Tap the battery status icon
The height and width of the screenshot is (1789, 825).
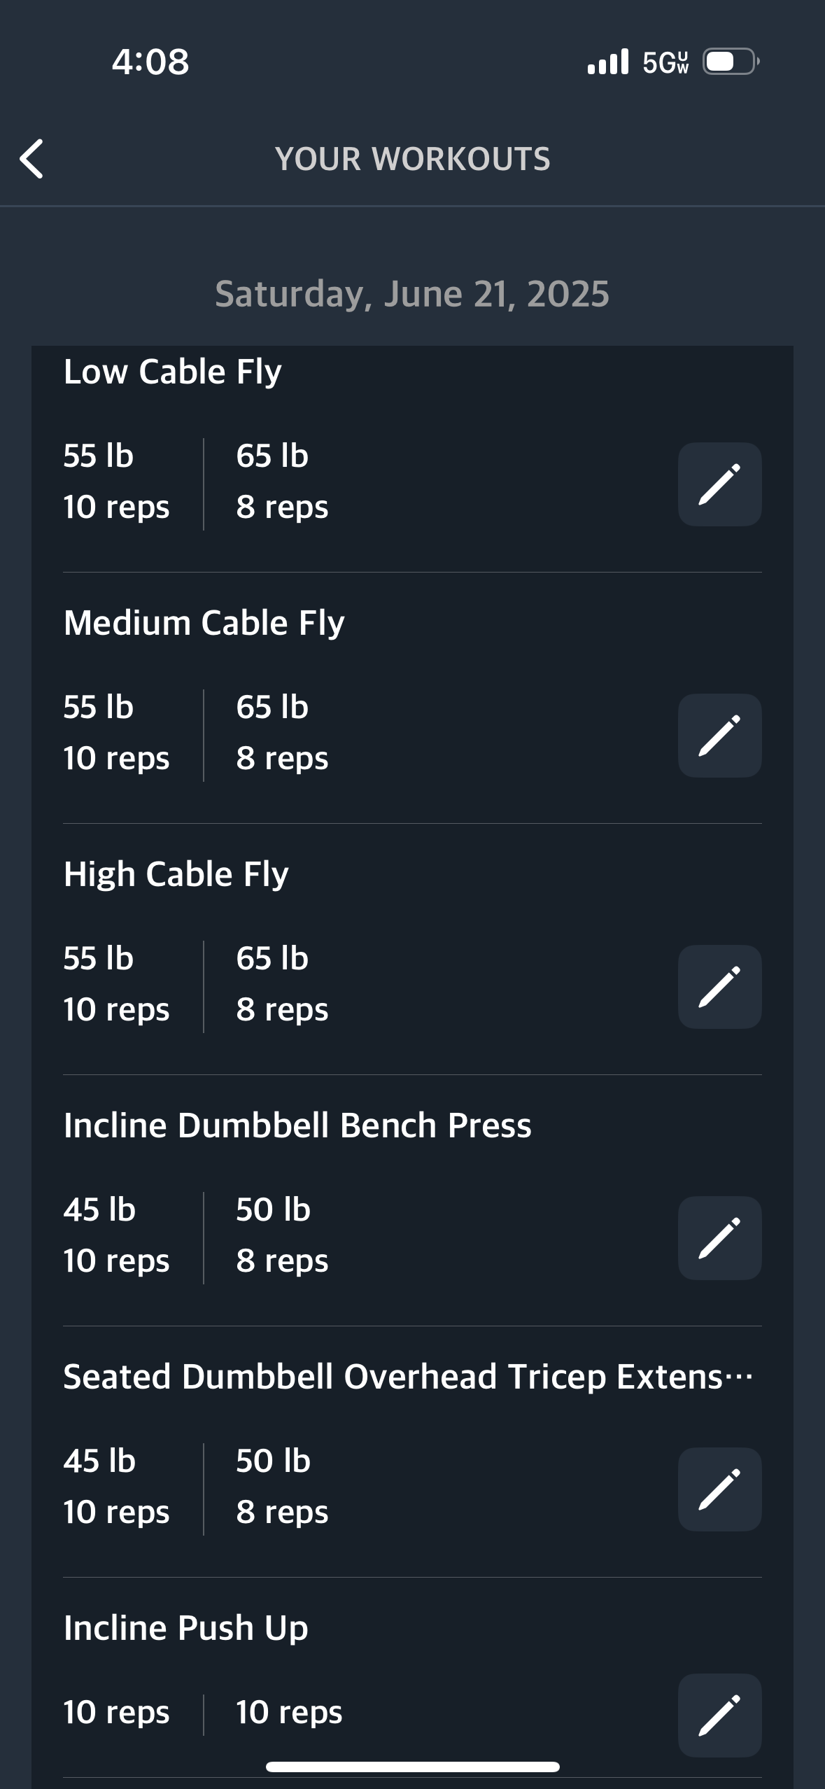pyautogui.click(x=731, y=62)
